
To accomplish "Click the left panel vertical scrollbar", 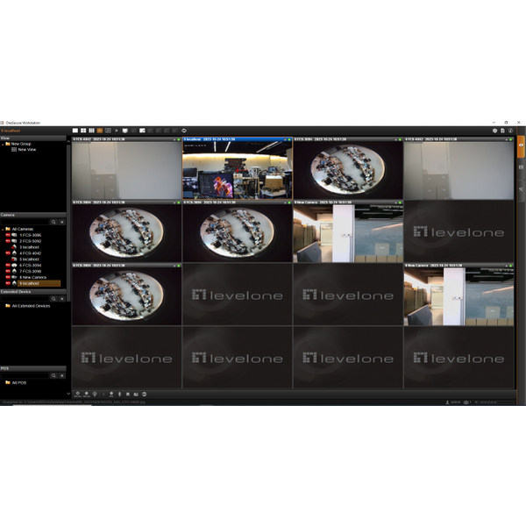I will (68, 222).
